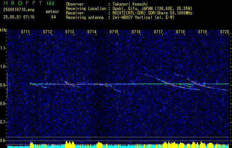Click the 0715 time marker

click(114, 31)
